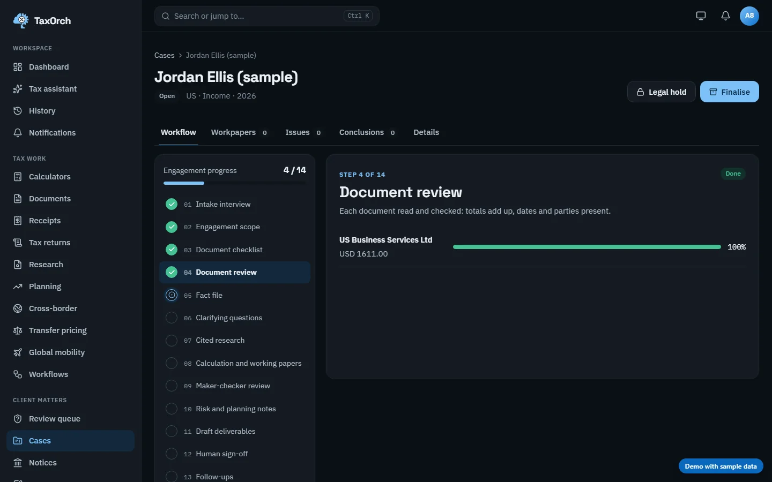Viewport: 772px width, 482px height.
Task: Click the Tax returns icon
Action: (x=18, y=243)
